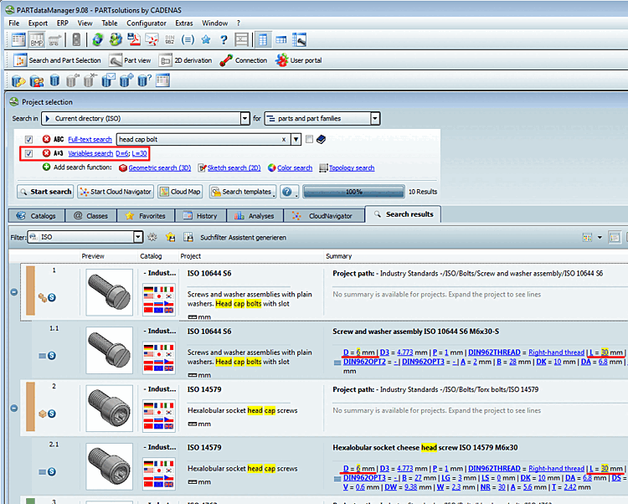Toggle the Variables search checkbox

[29, 153]
